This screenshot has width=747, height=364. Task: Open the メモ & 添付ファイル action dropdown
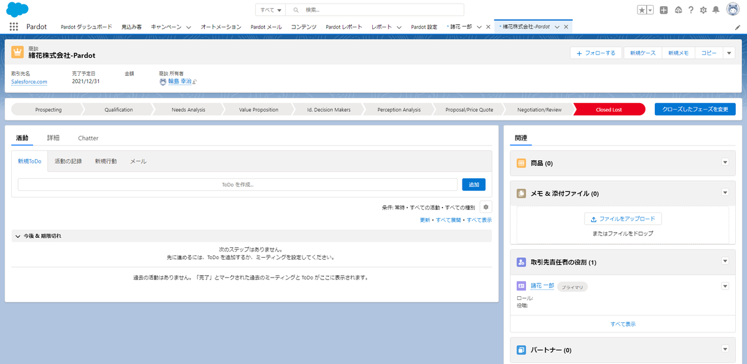tap(725, 193)
